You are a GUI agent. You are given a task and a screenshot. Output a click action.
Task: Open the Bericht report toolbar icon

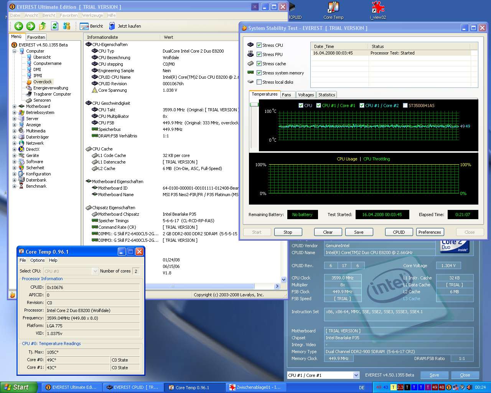click(x=91, y=26)
